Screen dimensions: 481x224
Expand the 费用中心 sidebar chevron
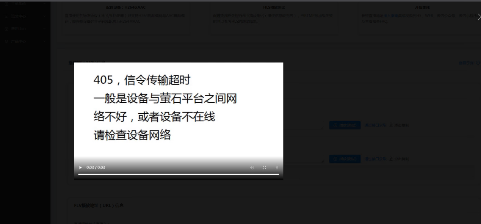(45, 28)
